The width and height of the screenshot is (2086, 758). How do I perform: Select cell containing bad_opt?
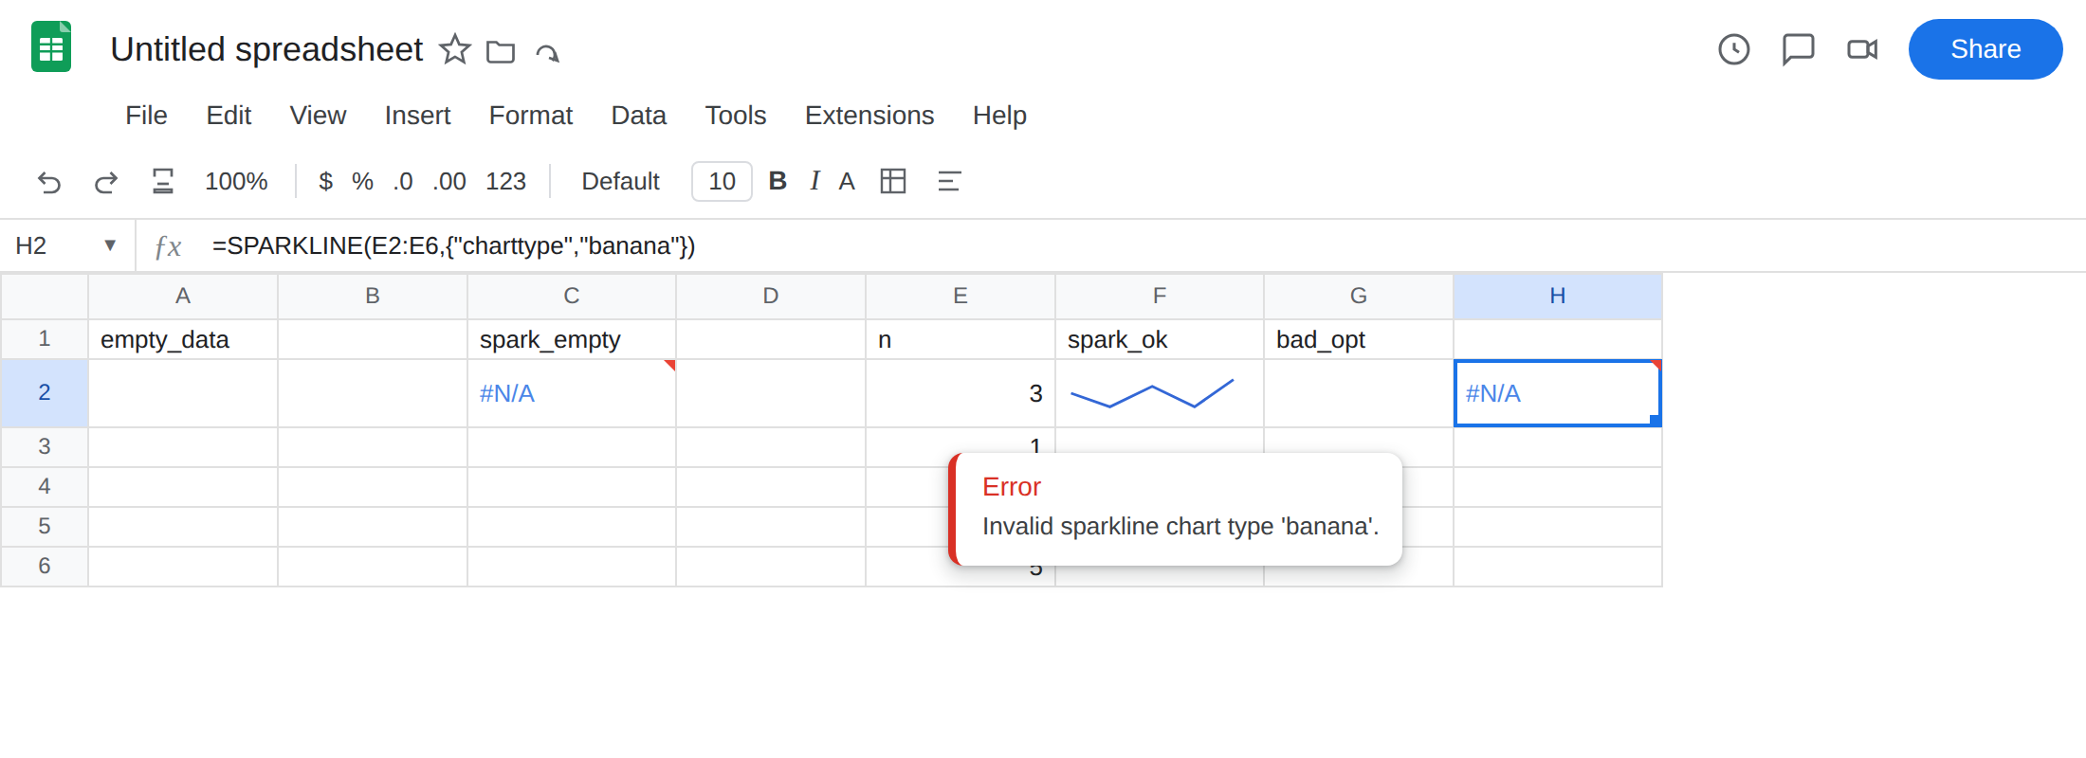pos(1359,339)
